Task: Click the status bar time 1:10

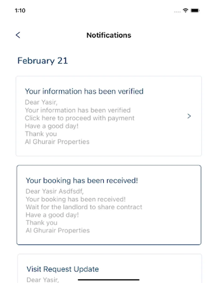Action: tap(20, 10)
